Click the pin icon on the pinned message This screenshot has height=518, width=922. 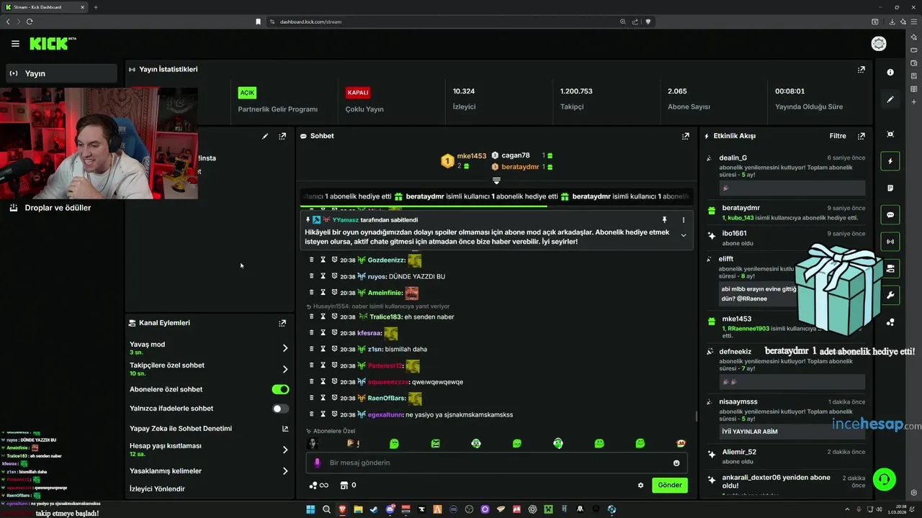[x=664, y=220]
